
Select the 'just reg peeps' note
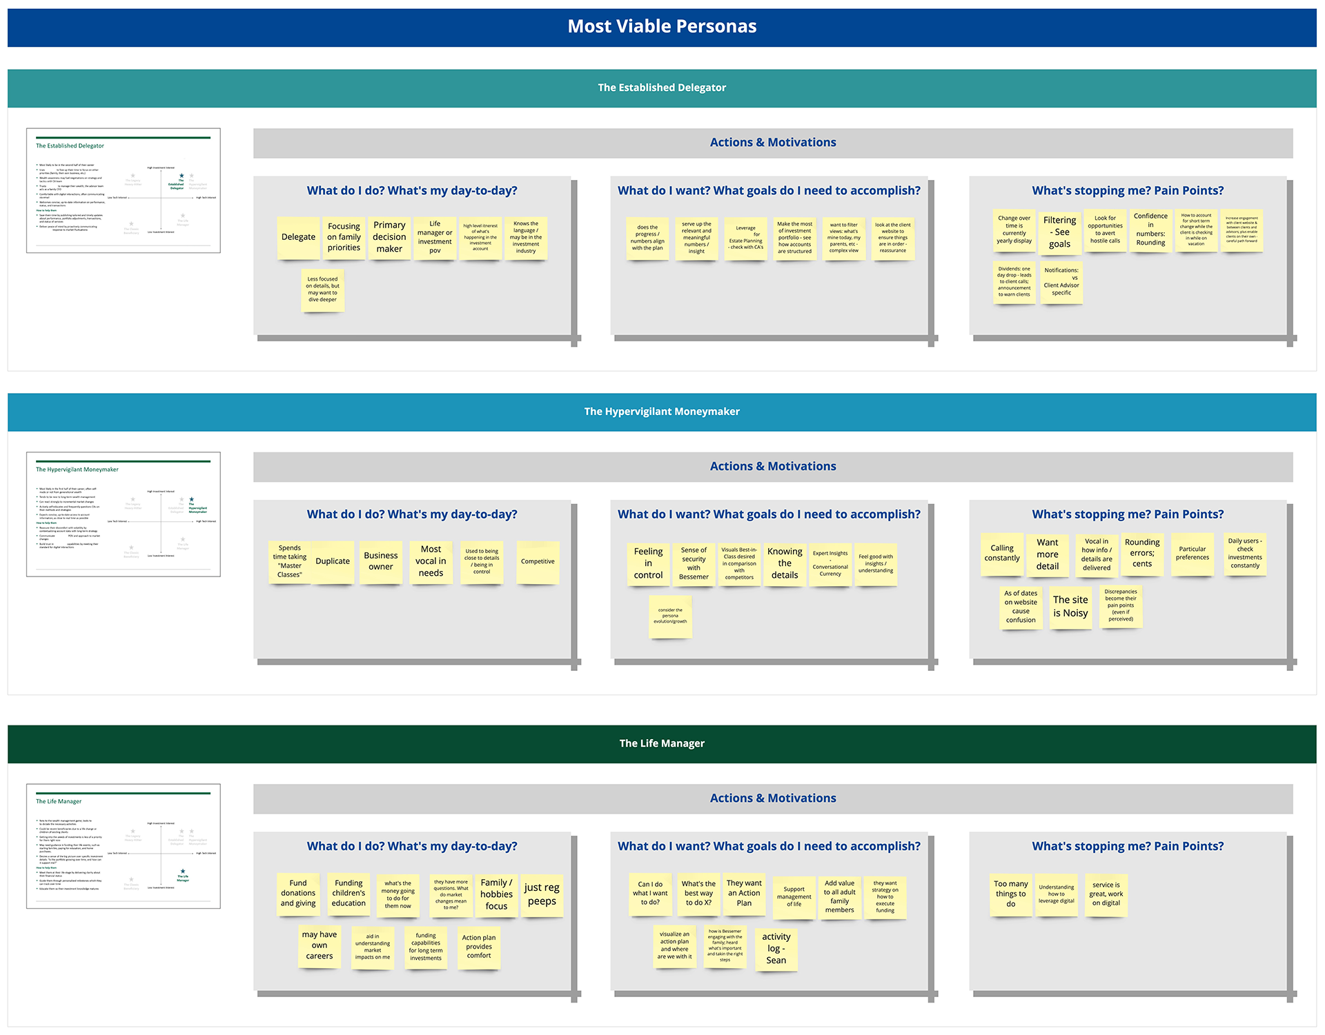point(542,895)
